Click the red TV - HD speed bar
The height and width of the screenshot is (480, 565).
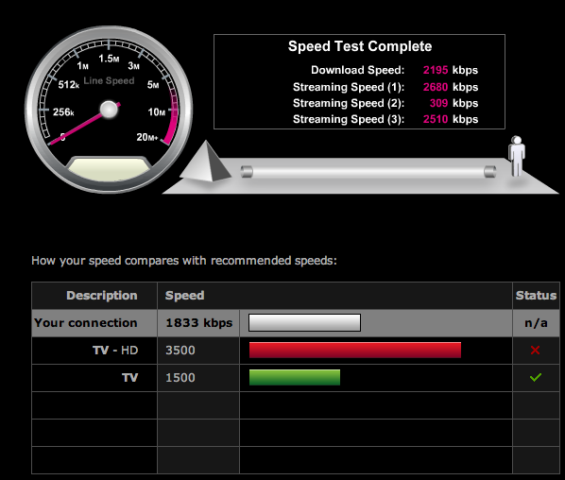pyautogui.click(x=355, y=350)
